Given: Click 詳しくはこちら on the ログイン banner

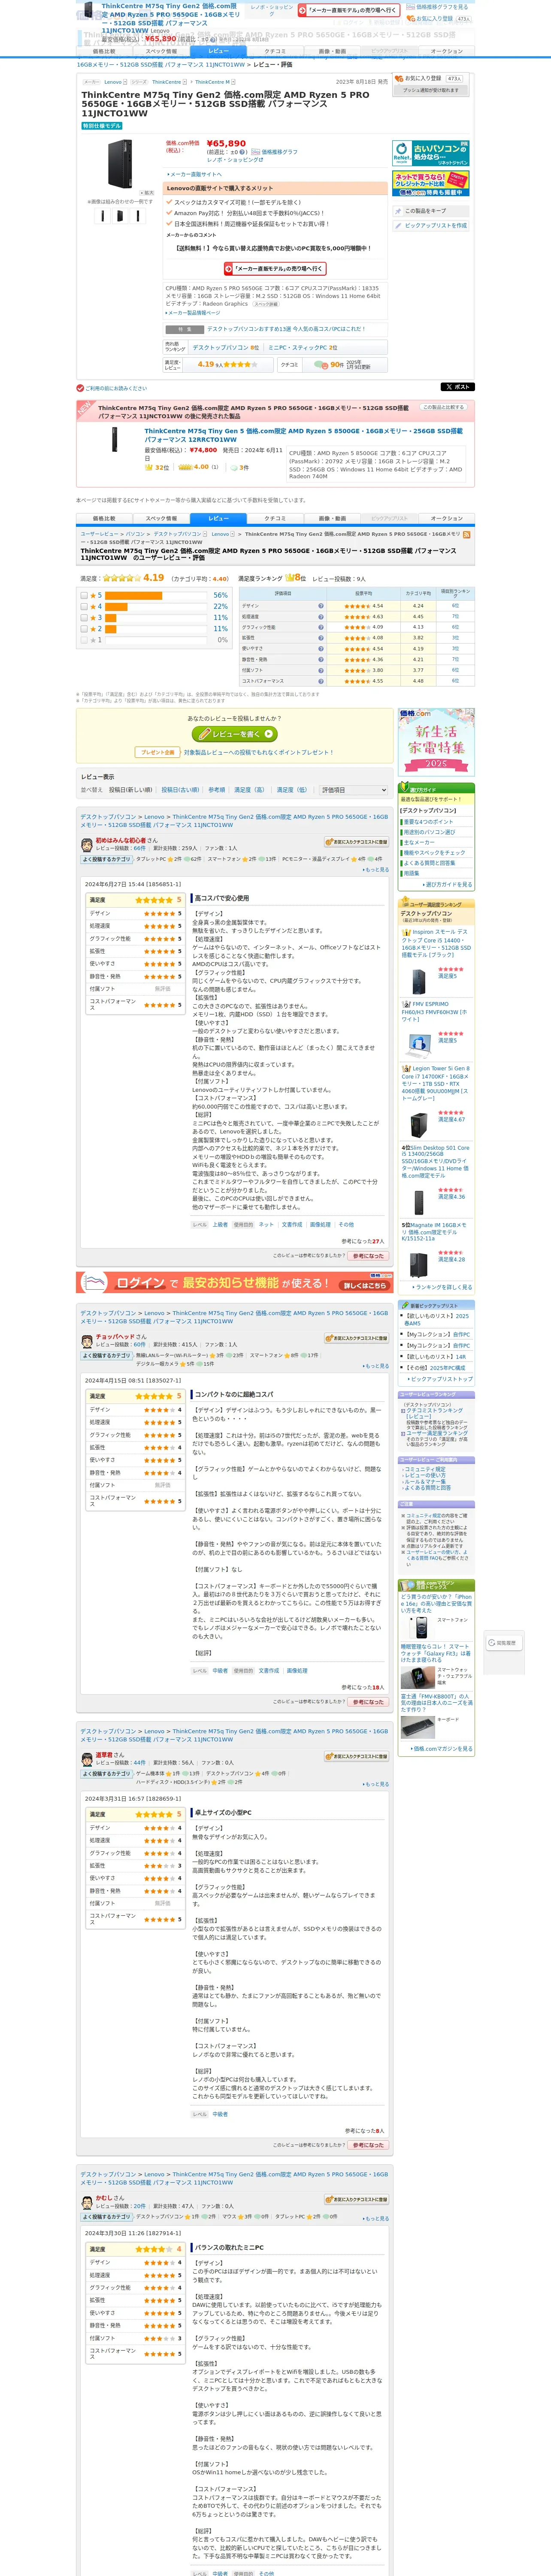Looking at the screenshot, I should (364, 1286).
